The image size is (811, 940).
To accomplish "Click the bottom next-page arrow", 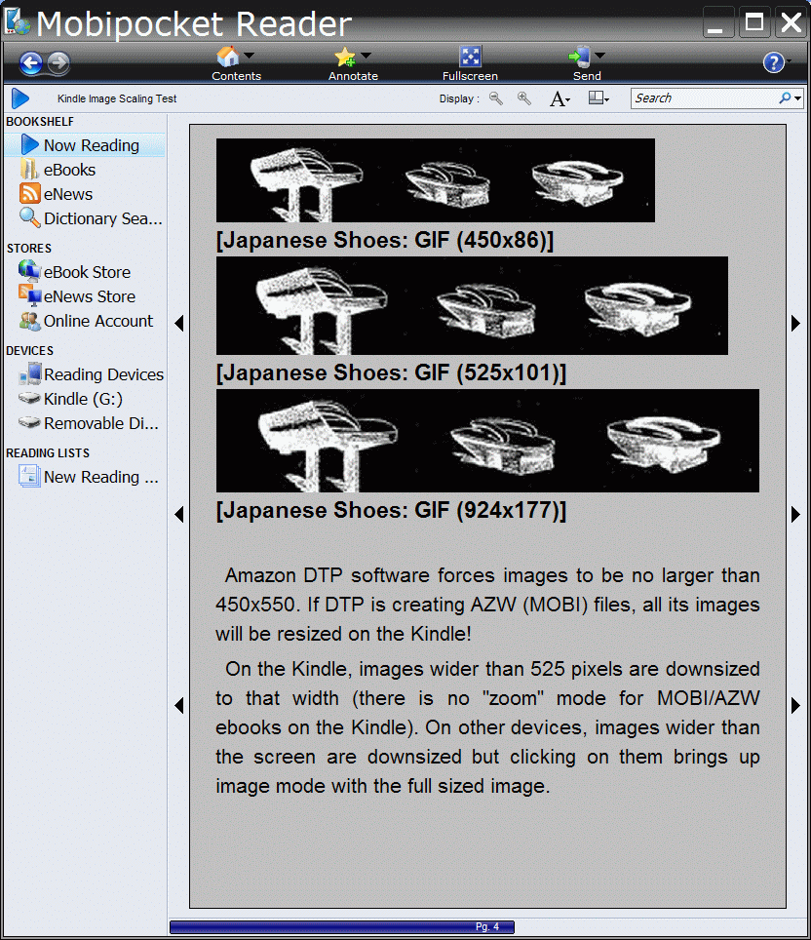I will [795, 706].
